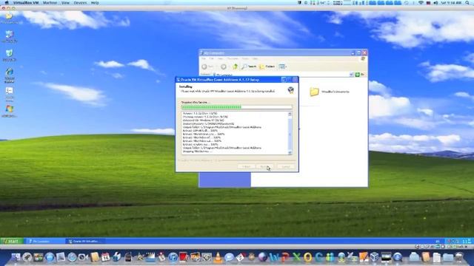Open Finder in the Dock

point(15,257)
